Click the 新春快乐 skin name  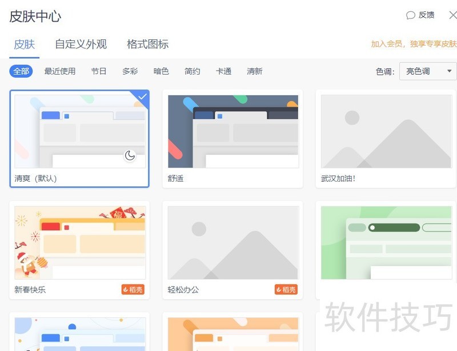coord(30,289)
